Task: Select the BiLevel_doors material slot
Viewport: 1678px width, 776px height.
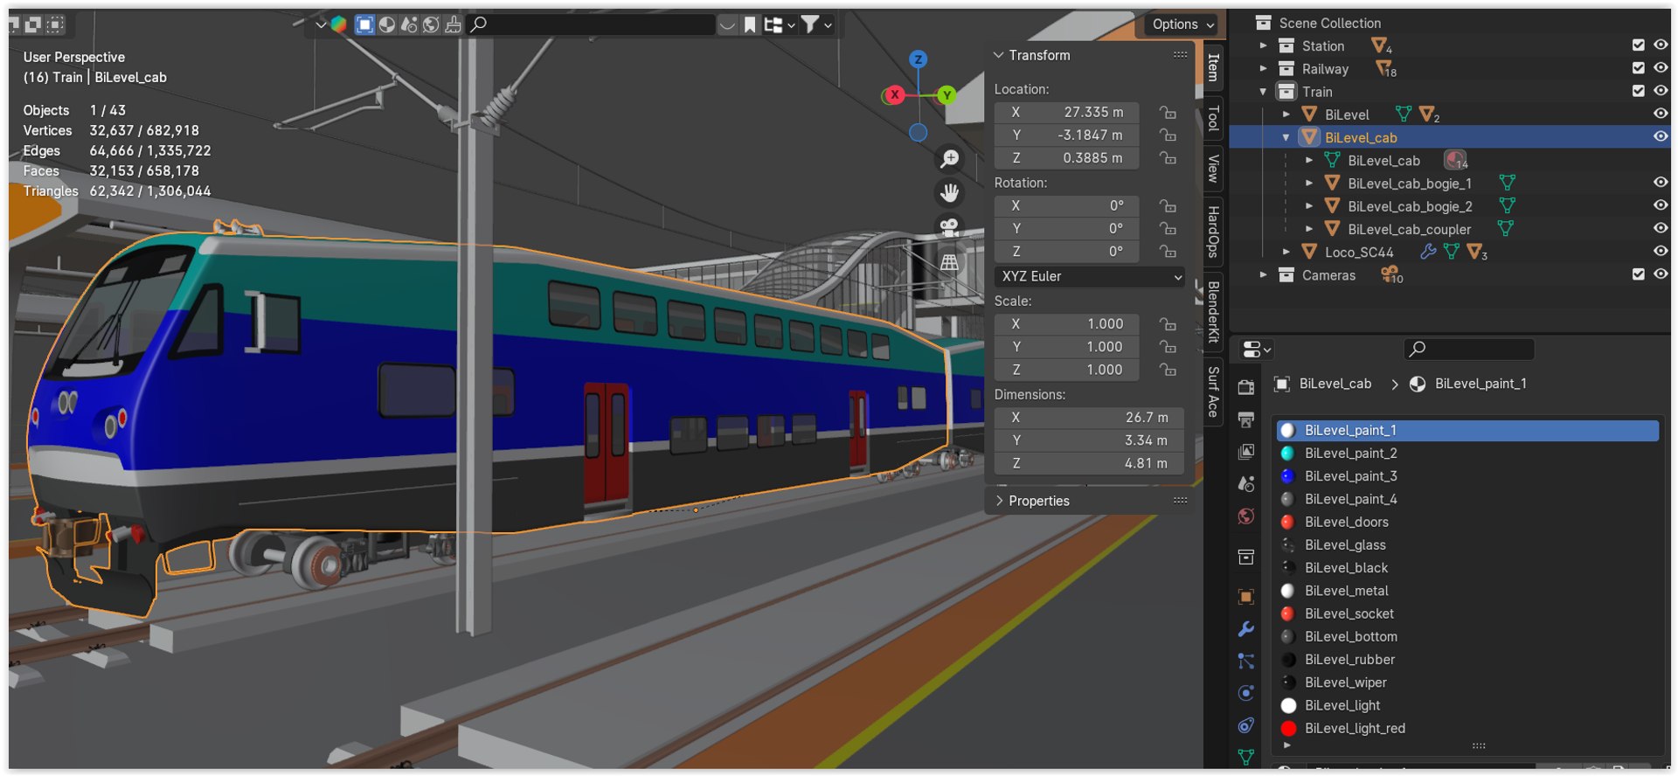Action: (1468, 522)
